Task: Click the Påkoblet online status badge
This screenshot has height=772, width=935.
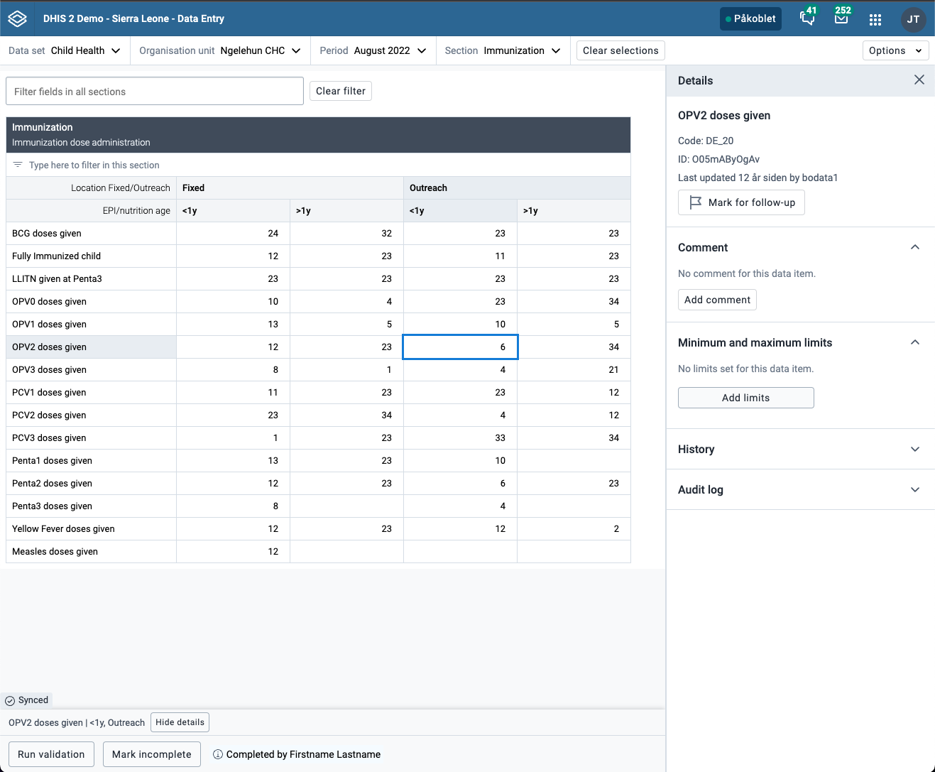Action: click(x=750, y=19)
